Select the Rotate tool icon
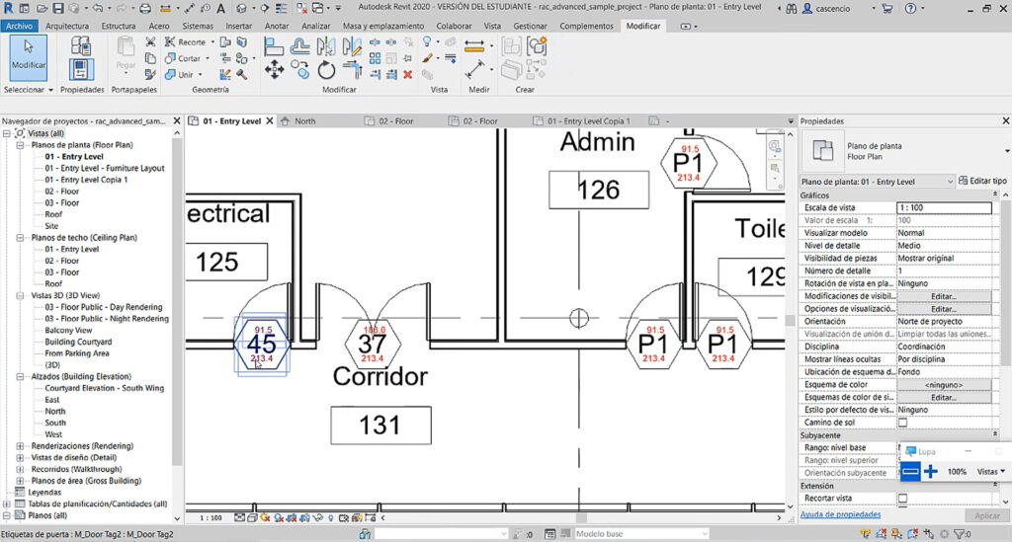 pyautogui.click(x=326, y=70)
